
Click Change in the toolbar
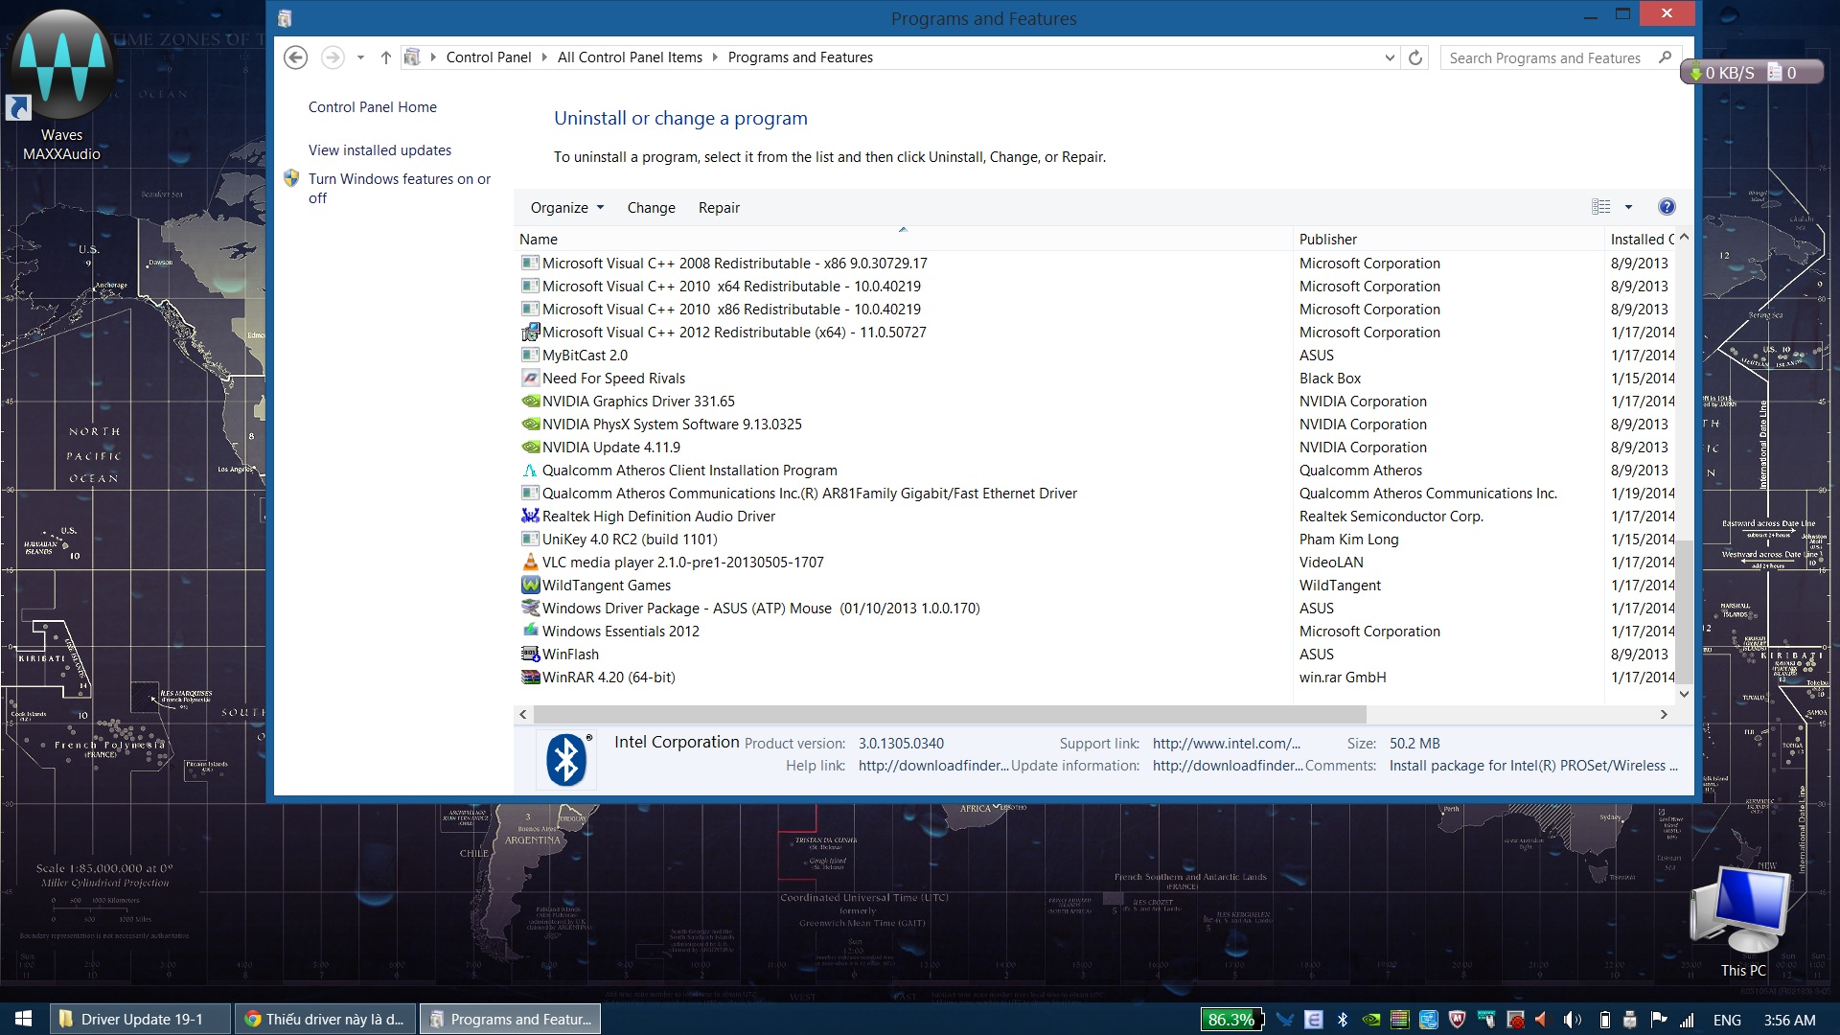click(x=651, y=208)
